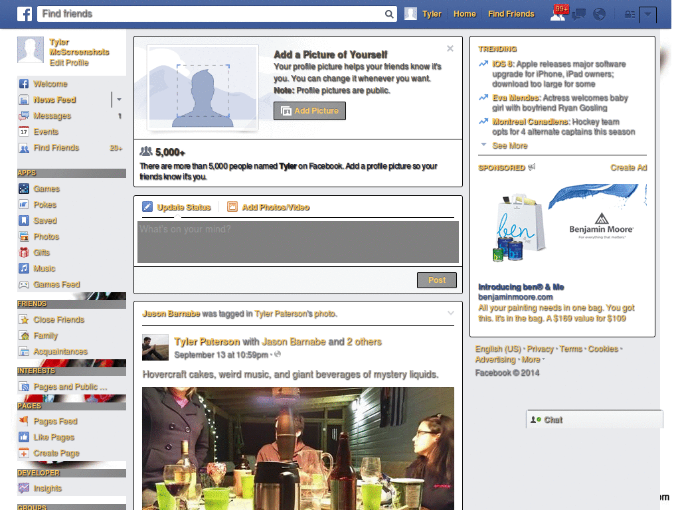
Task: Open the News Feed sort options arrow
Action: click(118, 100)
